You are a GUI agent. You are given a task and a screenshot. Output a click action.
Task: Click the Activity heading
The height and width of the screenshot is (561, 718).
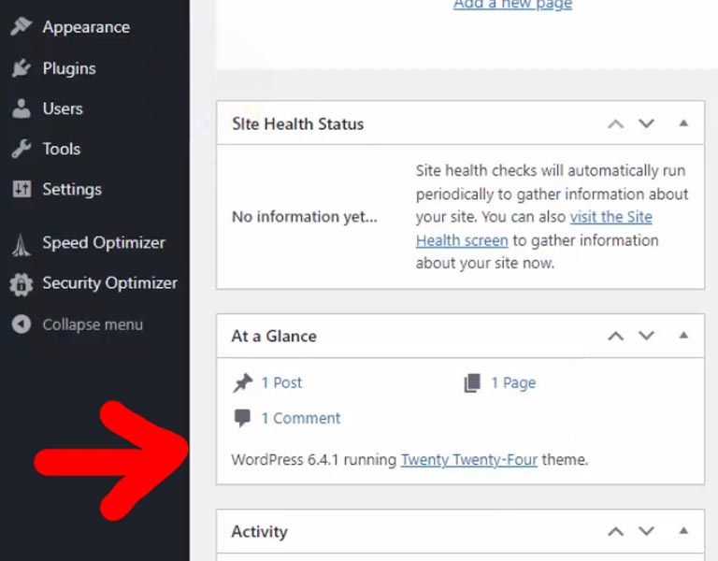259,531
